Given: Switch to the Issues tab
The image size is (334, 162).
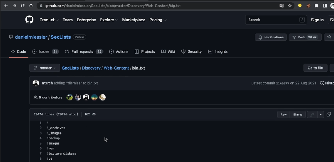Looking at the screenshot, I should pyautogui.click(x=45, y=51).
